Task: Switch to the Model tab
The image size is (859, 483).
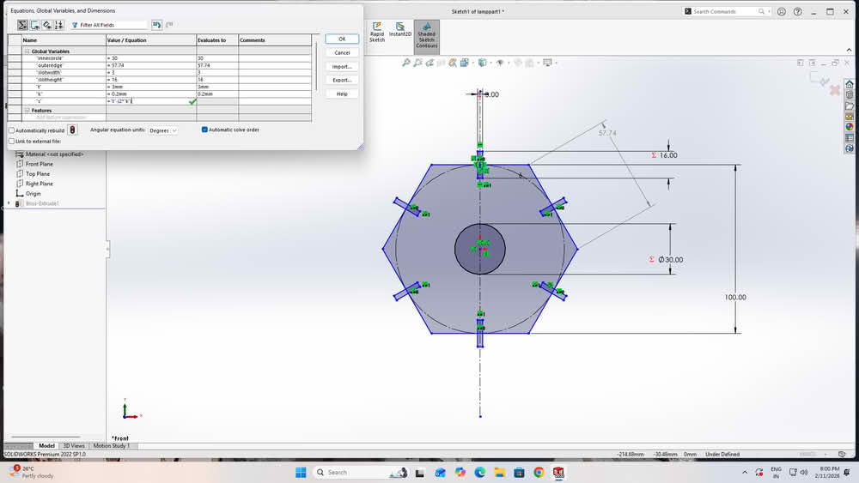Action: pos(46,446)
